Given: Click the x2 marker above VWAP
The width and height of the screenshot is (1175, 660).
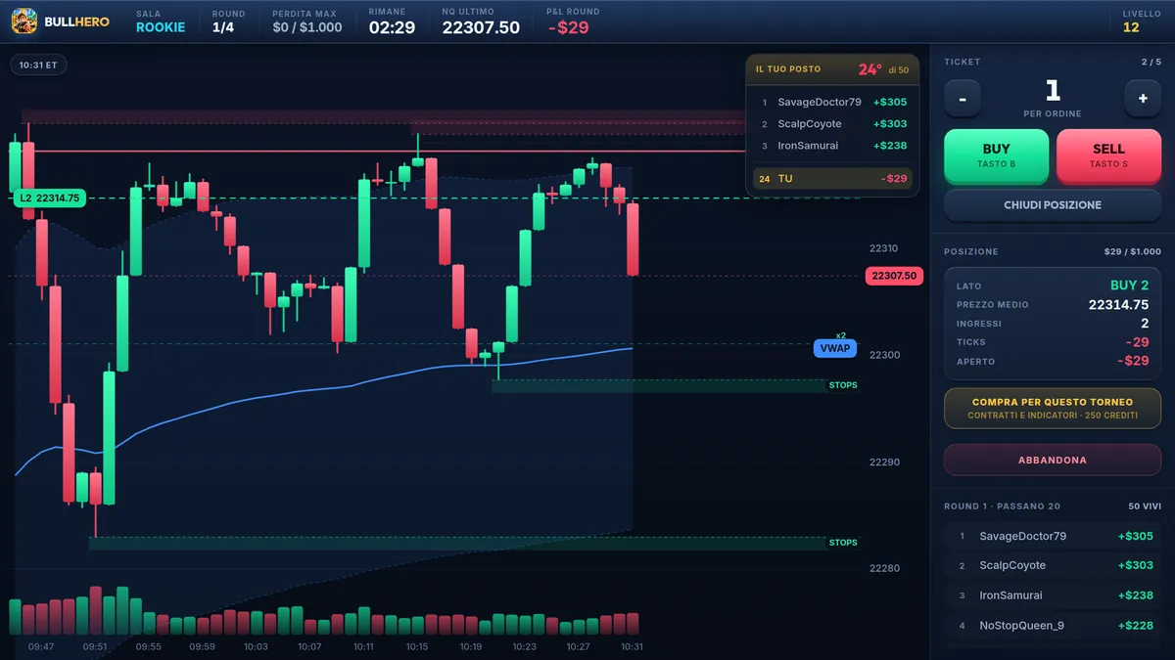Looking at the screenshot, I should 840,335.
